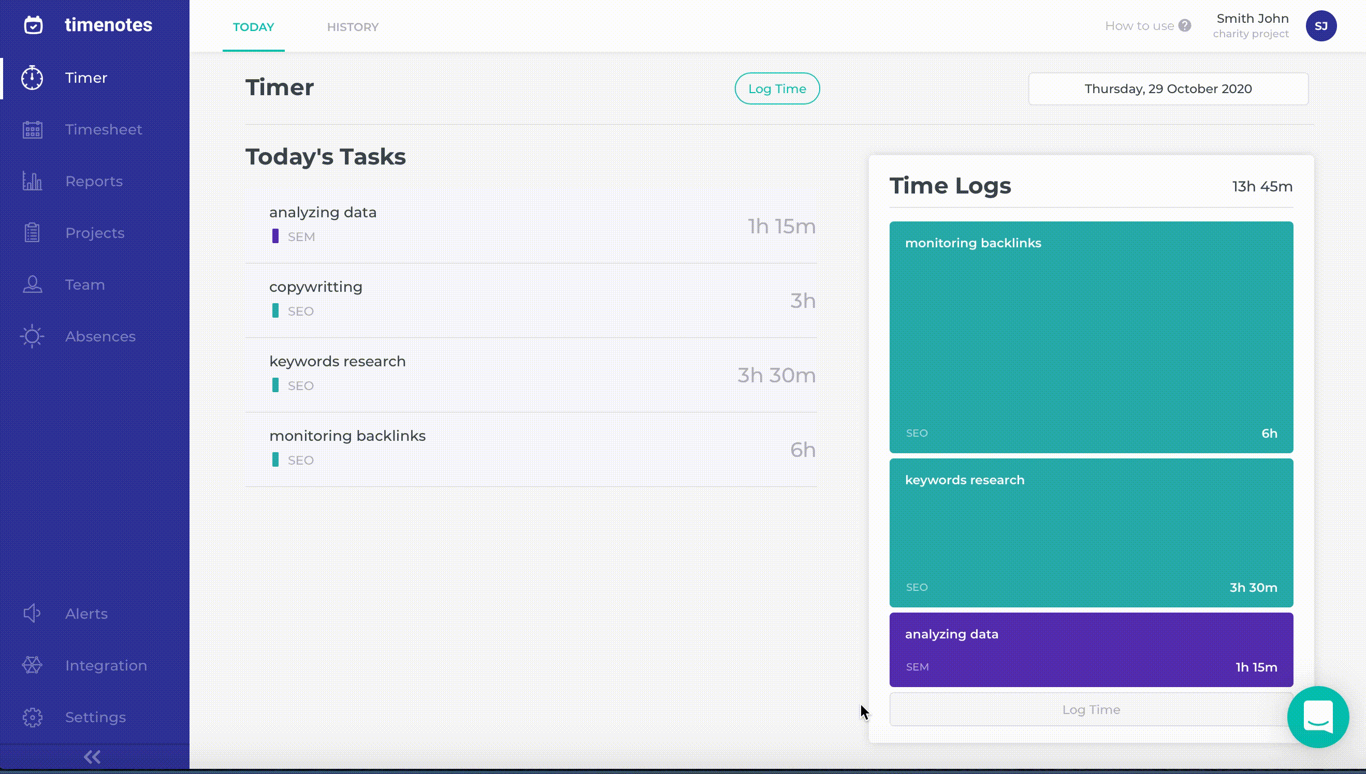This screenshot has width=1366, height=774.
Task: Click the Timer stopwatch icon in sidebar
Action: click(x=32, y=78)
